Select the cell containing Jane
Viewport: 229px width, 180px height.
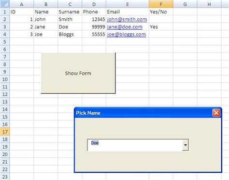46,27
